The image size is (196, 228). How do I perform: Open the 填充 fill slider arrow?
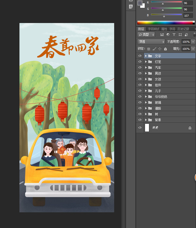point(193,49)
